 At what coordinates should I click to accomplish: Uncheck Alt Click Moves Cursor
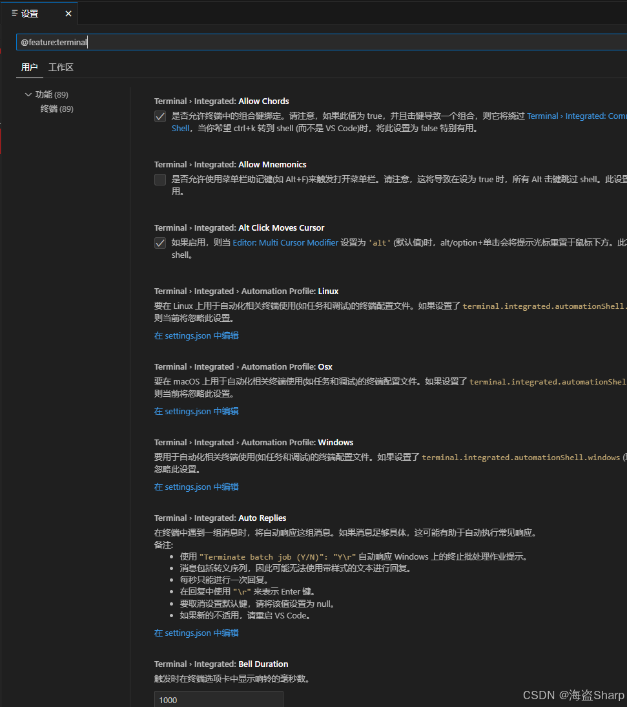[x=159, y=243]
